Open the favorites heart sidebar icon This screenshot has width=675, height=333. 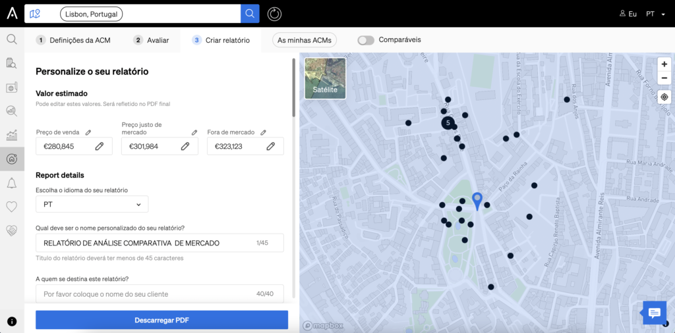tap(12, 207)
